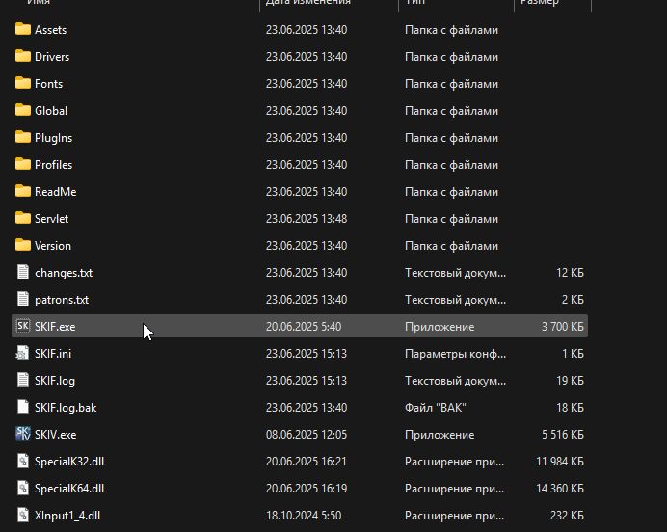Click the folder name Drivers
This screenshot has height=532, width=667.
point(52,57)
